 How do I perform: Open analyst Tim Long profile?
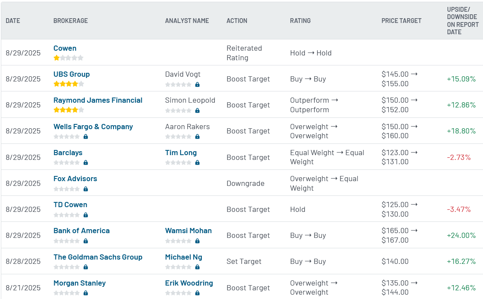pos(181,153)
